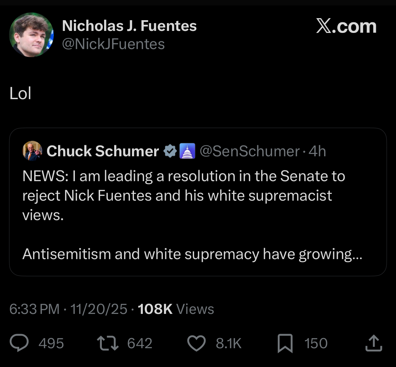The height and width of the screenshot is (367, 396).
Task: Click the 4h quoted post time
Action: point(317,151)
